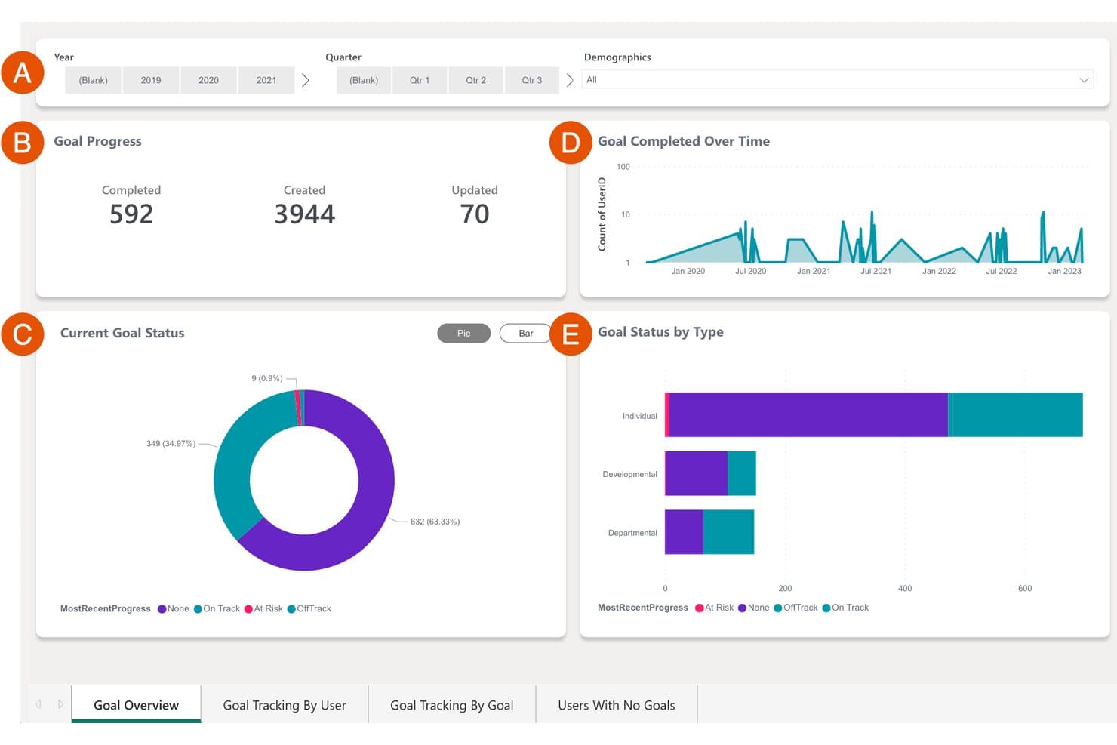Click the next tab scroll arrow
This screenshot has width=1117, height=745.
[60, 704]
